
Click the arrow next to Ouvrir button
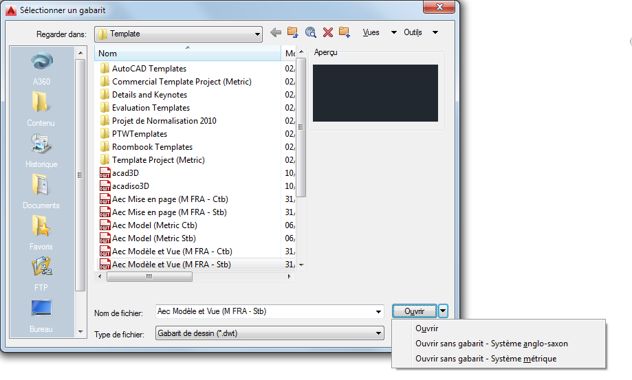[443, 311]
